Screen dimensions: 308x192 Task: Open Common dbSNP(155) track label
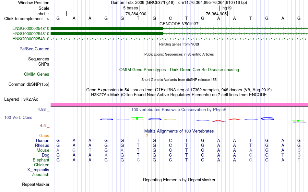click(x=29, y=84)
